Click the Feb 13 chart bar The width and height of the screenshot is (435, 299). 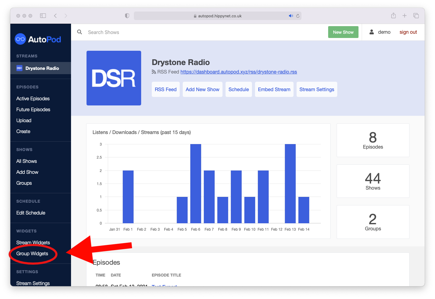[290, 184]
